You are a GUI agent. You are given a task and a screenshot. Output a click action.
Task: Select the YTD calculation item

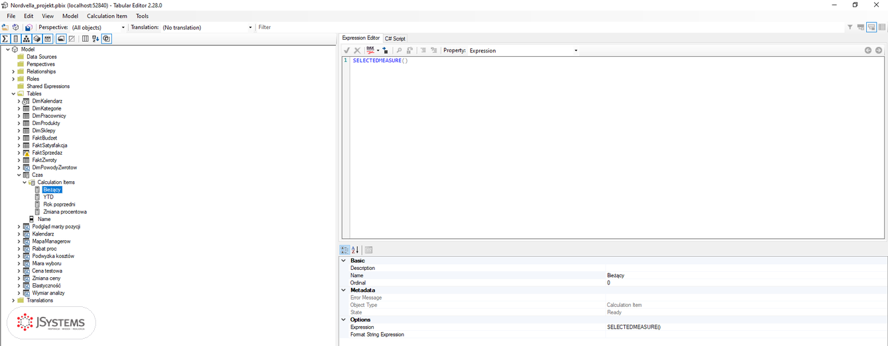pos(48,197)
